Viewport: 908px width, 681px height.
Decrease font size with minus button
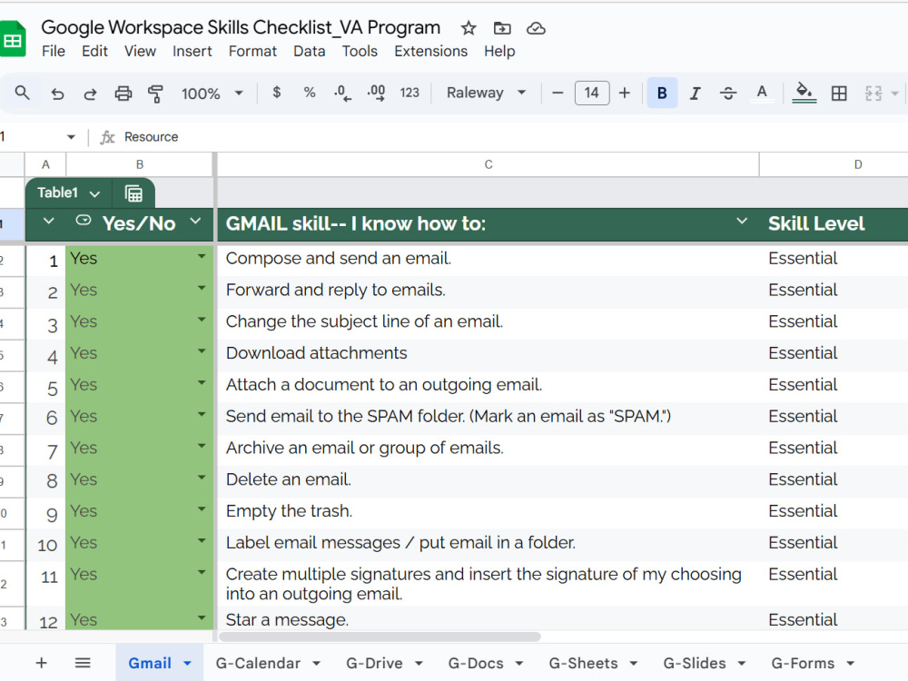[x=558, y=93]
